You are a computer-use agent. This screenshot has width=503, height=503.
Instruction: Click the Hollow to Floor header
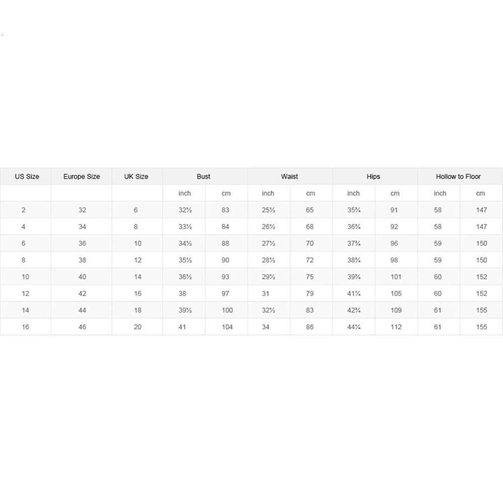[458, 177]
